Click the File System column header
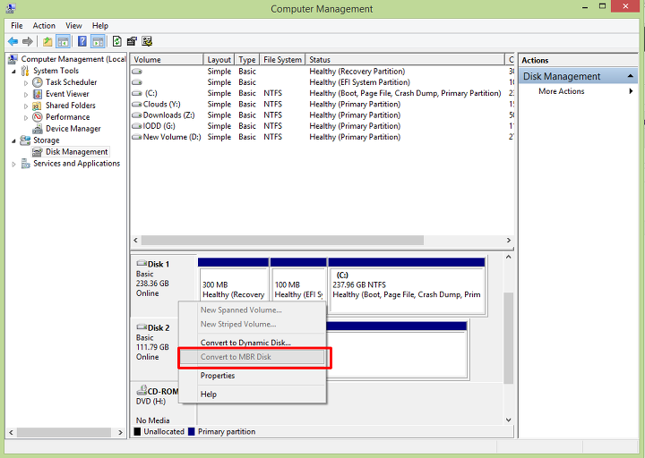This screenshot has width=645, height=458. pos(282,60)
